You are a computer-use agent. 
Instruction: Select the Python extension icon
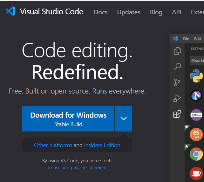coord(196,76)
